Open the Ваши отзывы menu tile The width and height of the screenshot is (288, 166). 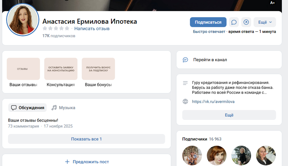[23, 72]
